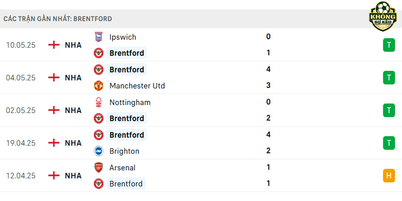Image resolution: width=402 pixels, height=201 pixels.
Task: Click green T badge for Ipswich match
Action: pos(389,45)
